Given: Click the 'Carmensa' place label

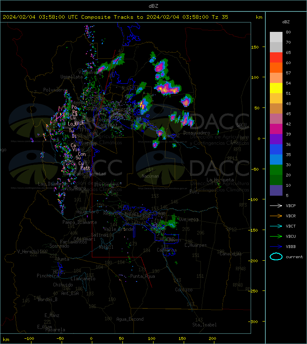Looking at the screenshot, I should 167,250.
